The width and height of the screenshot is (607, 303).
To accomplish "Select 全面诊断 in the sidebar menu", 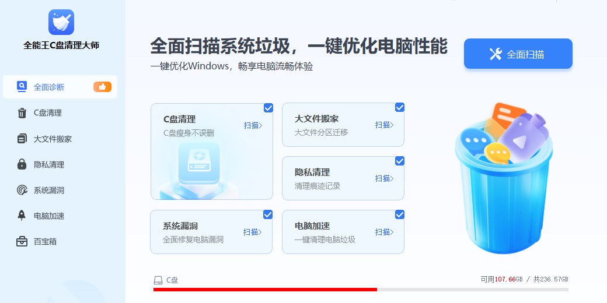I will coord(60,87).
